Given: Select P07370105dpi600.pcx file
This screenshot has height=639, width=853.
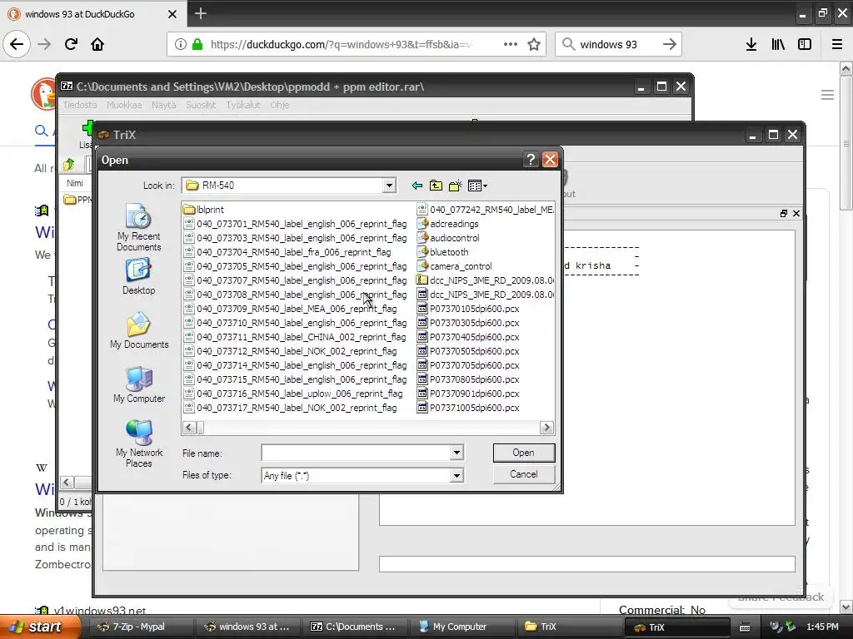Looking at the screenshot, I should tap(468, 308).
